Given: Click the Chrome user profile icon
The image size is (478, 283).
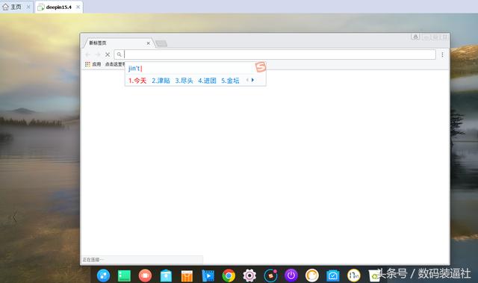Looking at the screenshot, I should [415, 37].
